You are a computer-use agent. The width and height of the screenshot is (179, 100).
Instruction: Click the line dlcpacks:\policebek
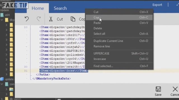62,55
